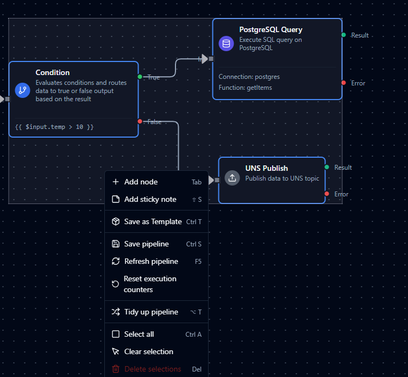This screenshot has height=377, width=408.
Task: Click Tidy up pipeline option
Action: pyautogui.click(x=151, y=312)
